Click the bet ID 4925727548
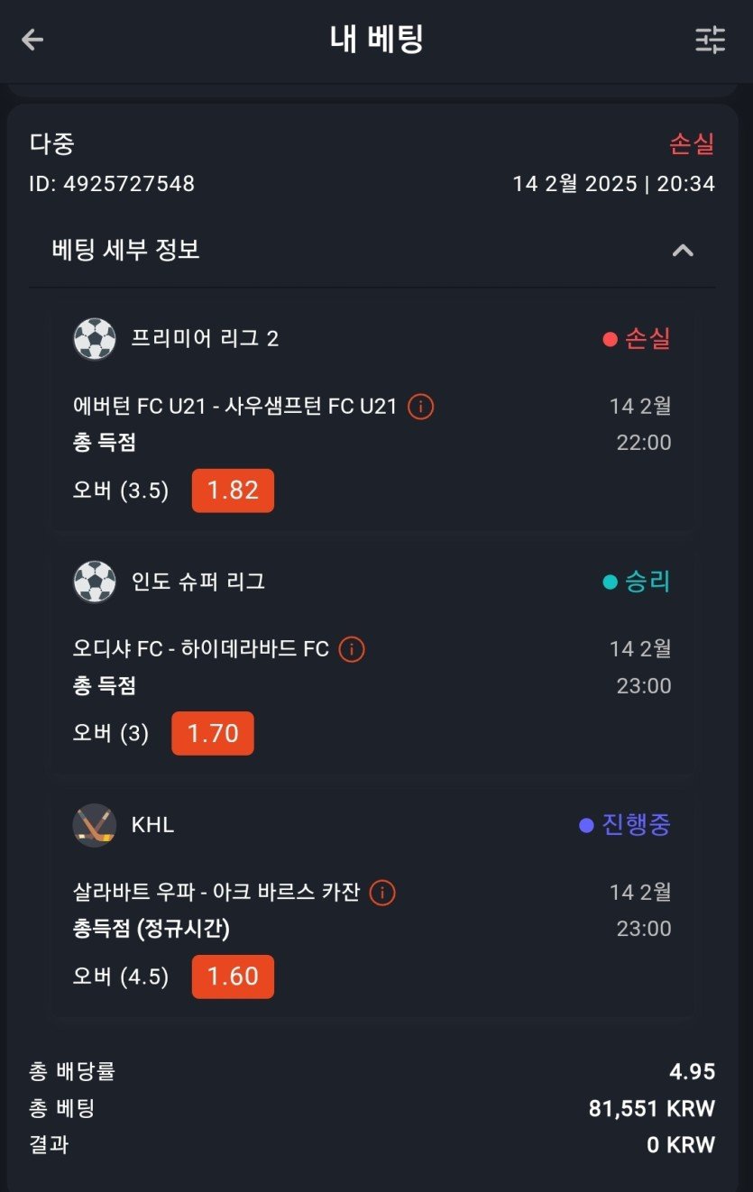 coord(112,184)
